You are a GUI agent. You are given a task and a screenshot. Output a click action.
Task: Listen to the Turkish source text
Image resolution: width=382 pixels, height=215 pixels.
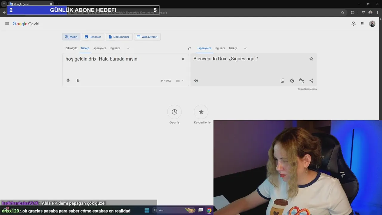(x=78, y=80)
